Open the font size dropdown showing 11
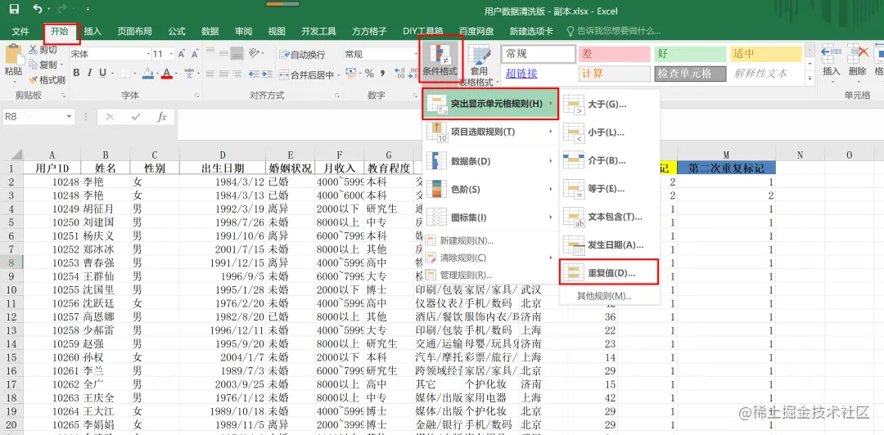The image size is (884, 435). pos(171,54)
